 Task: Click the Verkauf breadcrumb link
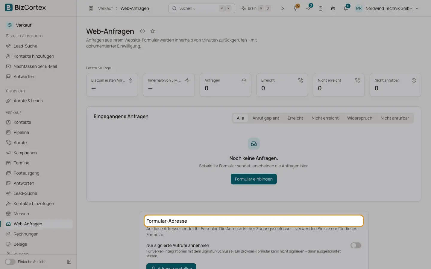tap(105, 8)
